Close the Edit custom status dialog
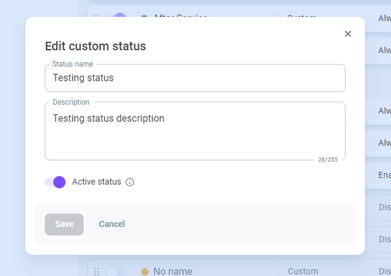Screen dimensions: 391x276 click(x=348, y=34)
